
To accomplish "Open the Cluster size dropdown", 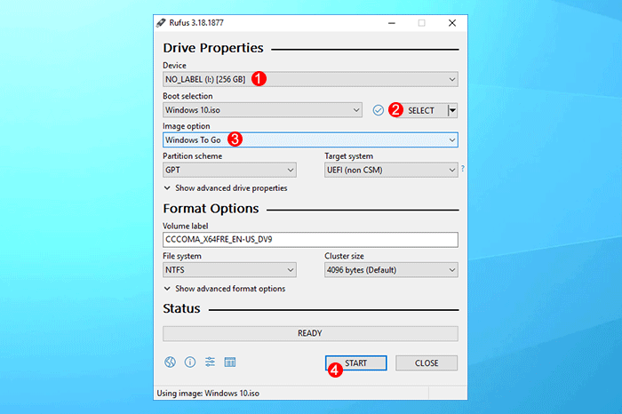I will coord(391,270).
